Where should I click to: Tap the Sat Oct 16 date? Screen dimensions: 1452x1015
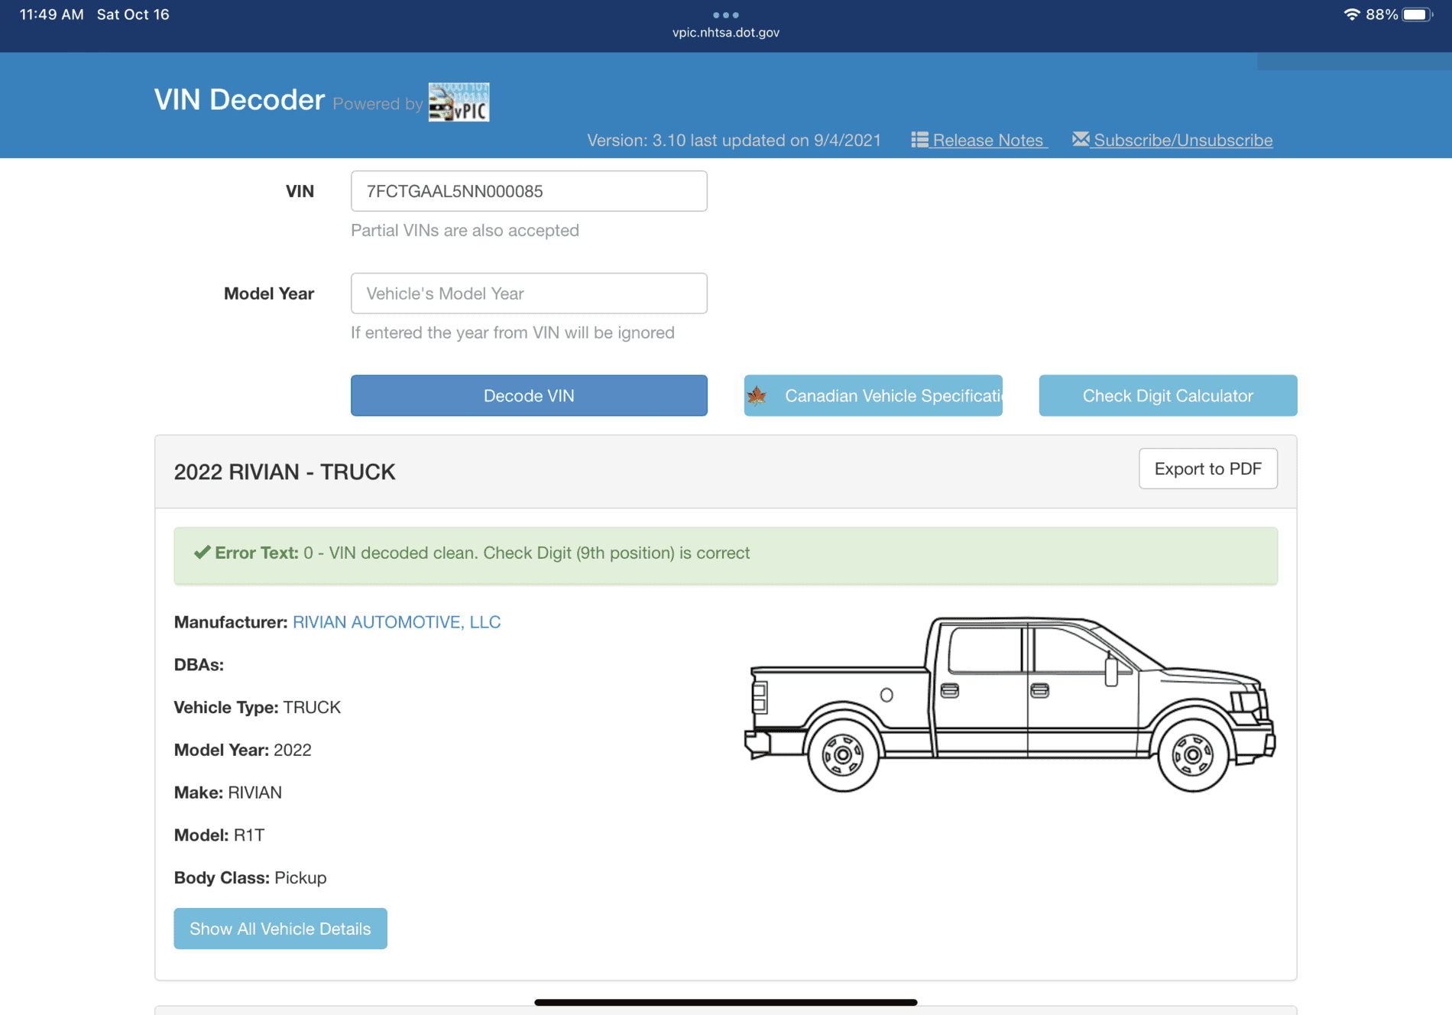coord(133,15)
